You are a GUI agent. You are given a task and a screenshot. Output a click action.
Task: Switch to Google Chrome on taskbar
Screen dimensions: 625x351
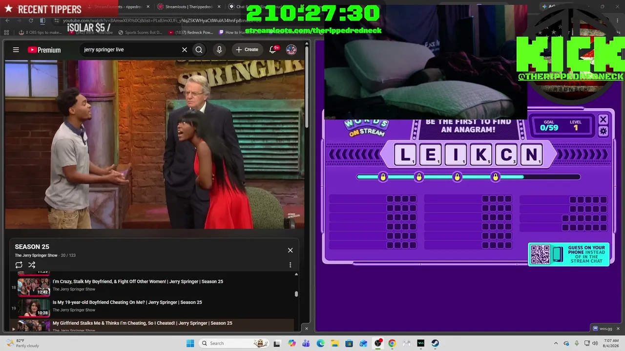click(x=392, y=343)
